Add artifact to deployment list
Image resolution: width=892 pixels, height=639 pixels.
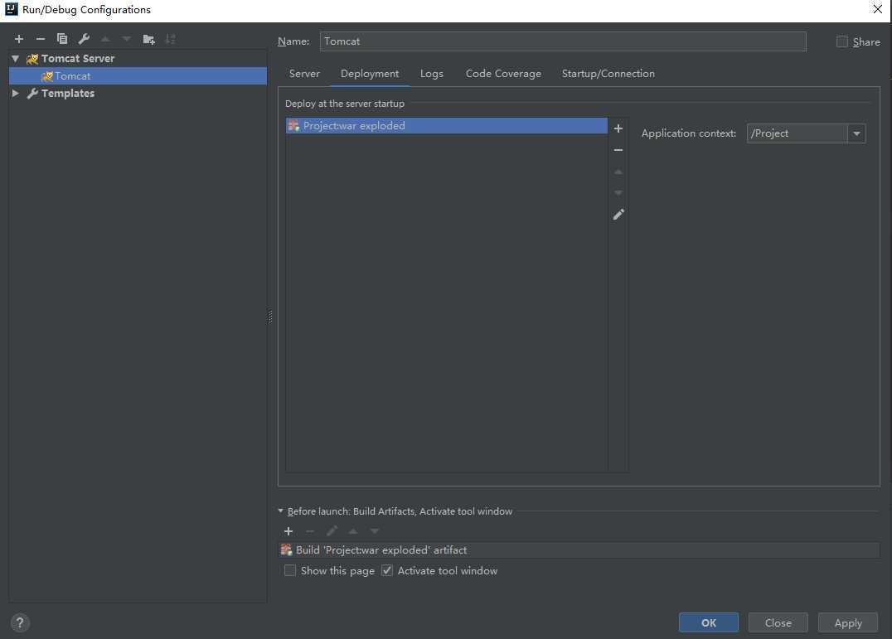tap(618, 128)
